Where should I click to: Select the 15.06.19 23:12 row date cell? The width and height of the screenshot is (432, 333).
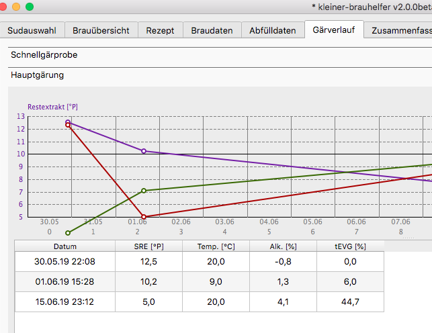65,303
